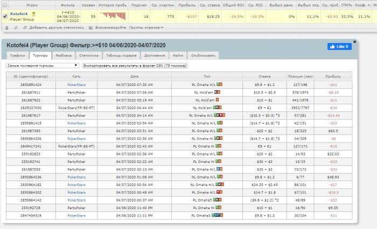Expand the 'Группы игроков' dropdown menu

click(145, 26)
